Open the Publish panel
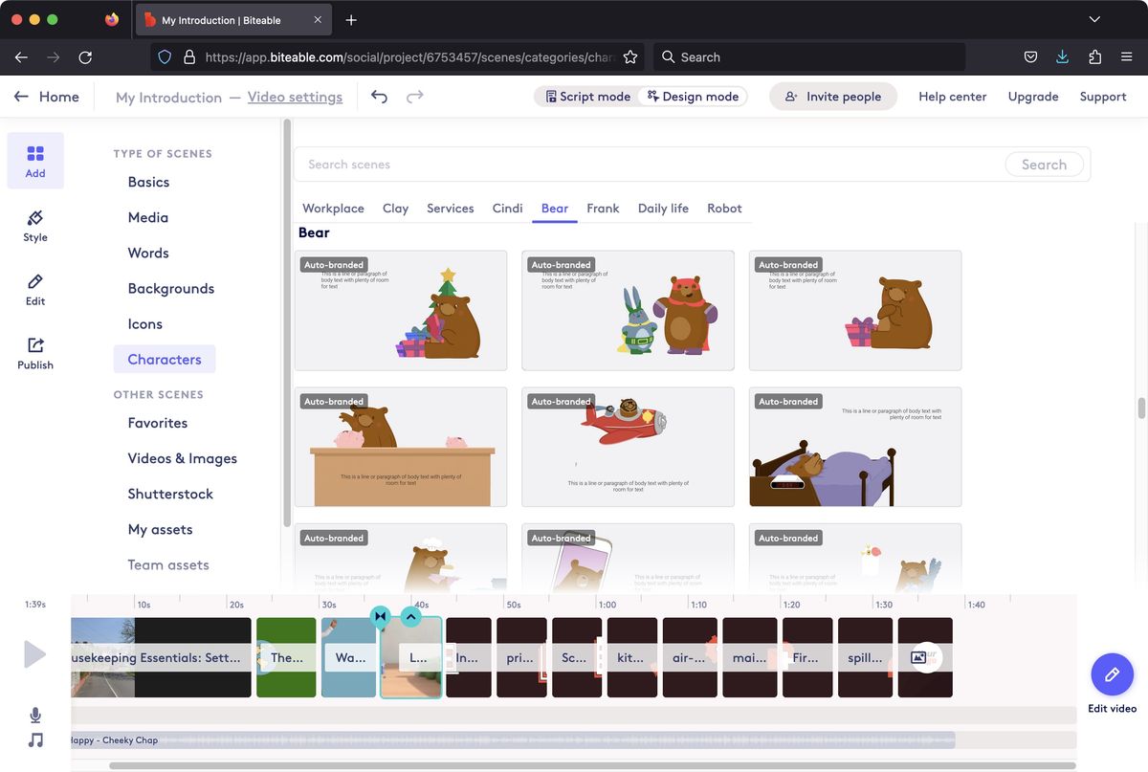Viewport: 1148px width, 772px height. 34,353
